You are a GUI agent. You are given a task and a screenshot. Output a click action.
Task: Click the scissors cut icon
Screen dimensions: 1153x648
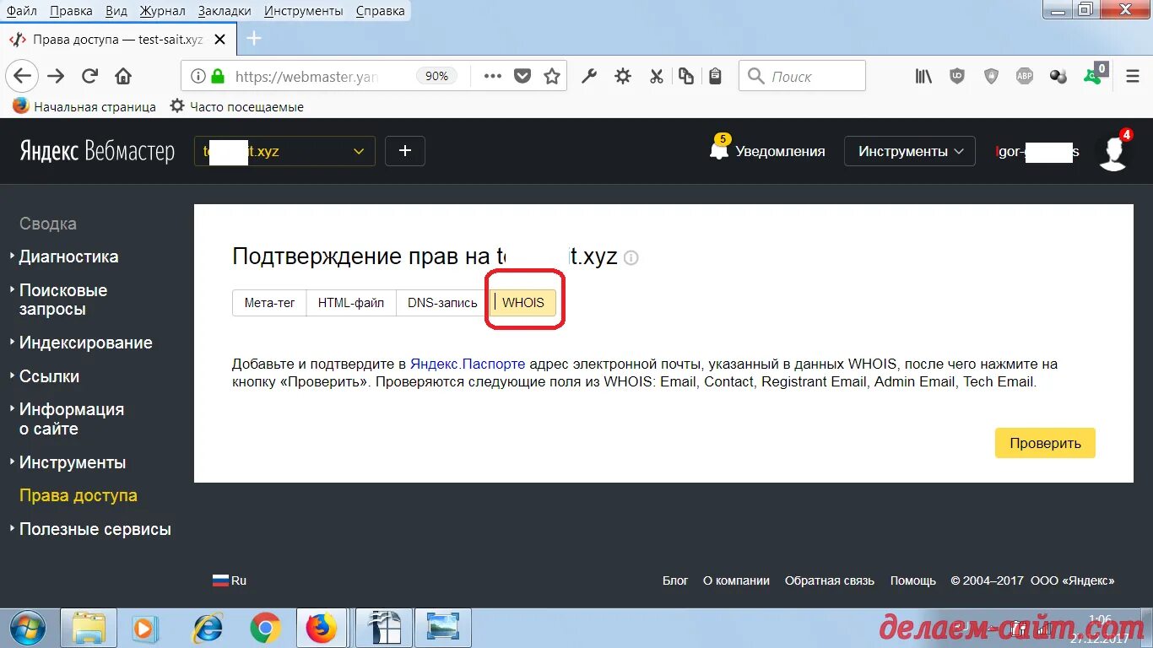[x=656, y=76]
